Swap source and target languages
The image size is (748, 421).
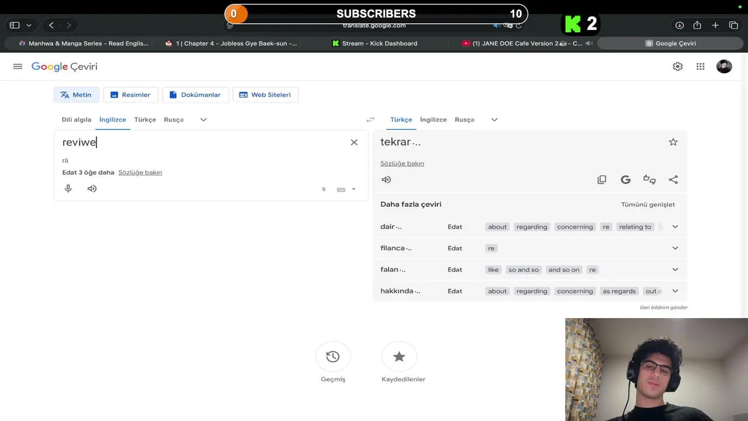pyautogui.click(x=370, y=119)
